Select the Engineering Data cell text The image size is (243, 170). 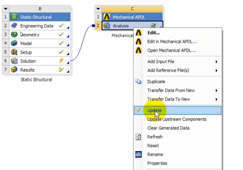pos(37,26)
